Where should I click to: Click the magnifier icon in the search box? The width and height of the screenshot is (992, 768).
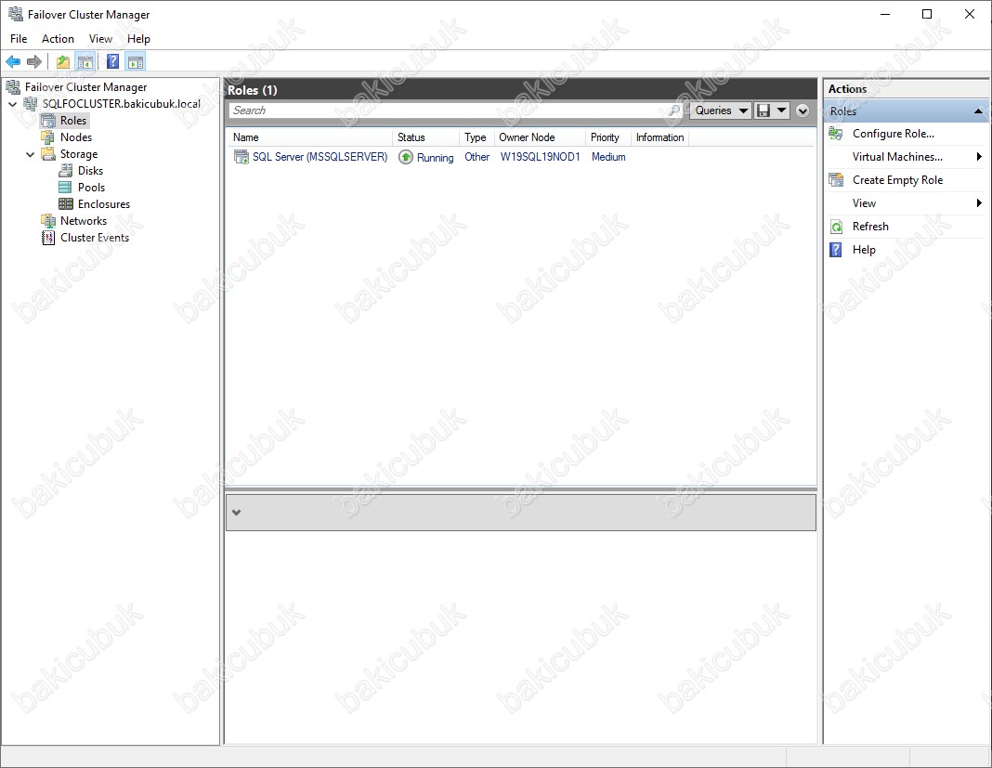point(674,111)
